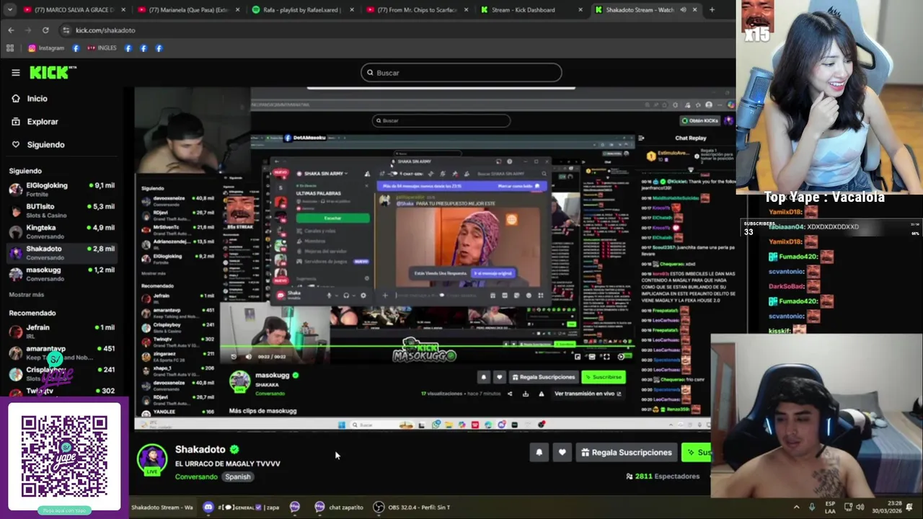923x519 pixels.
Task: Click Ver transmisión en vivo link
Action: (587, 394)
